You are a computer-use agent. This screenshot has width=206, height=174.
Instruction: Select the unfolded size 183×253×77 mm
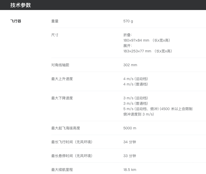137,51
